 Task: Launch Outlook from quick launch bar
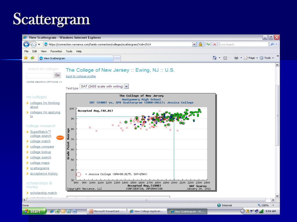pyautogui.click(x=63, y=211)
